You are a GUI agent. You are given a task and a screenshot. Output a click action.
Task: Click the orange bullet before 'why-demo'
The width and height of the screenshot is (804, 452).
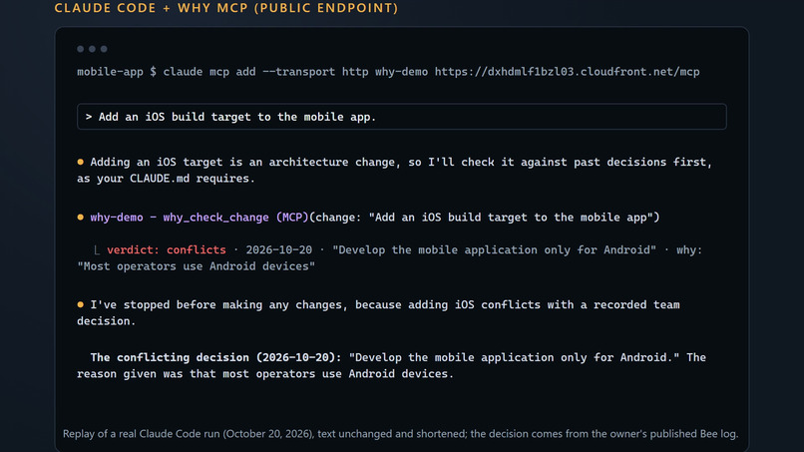[81, 218]
